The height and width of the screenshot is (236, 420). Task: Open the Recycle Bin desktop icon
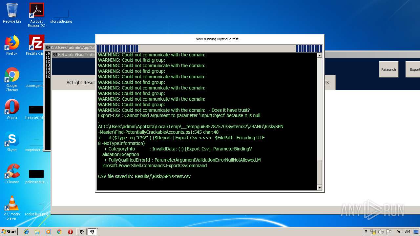click(x=12, y=13)
